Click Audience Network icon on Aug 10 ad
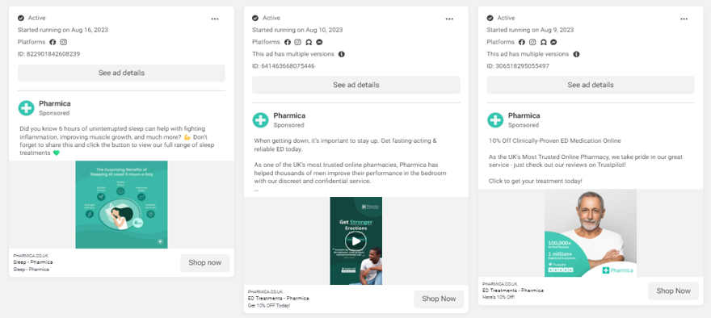This screenshot has width=711, height=318. click(x=309, y=42)
